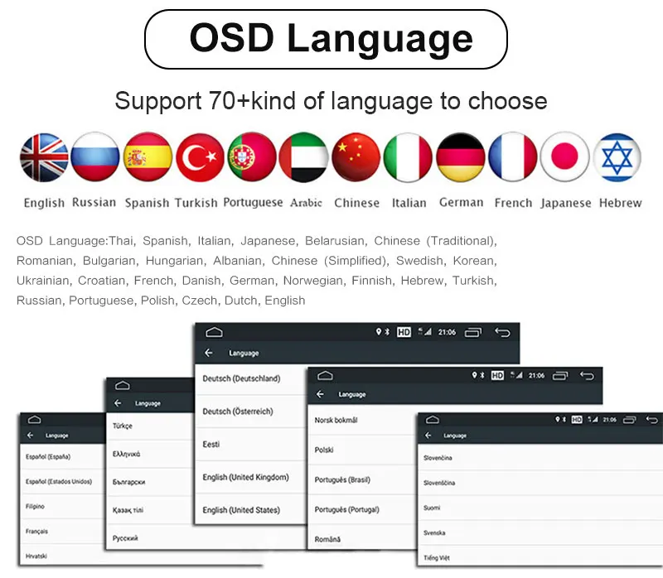Click the Russian flag icon
663x578 pixels.
[x=95, y=157]
